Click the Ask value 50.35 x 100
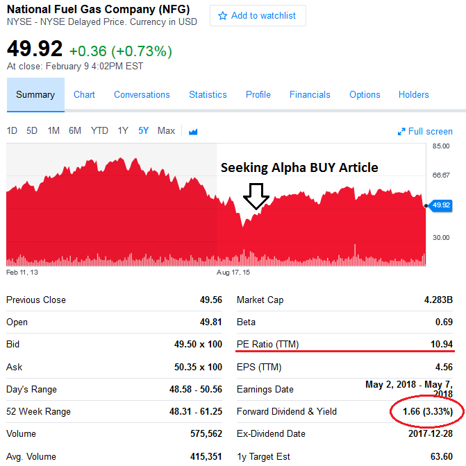This screenshot has height=466, width=466. pos(198,367)
